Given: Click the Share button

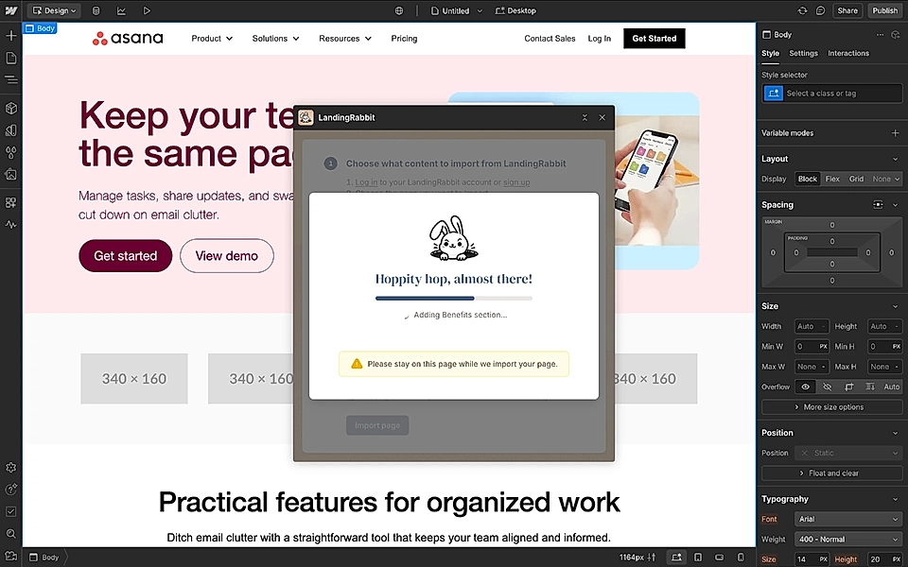Looking at the screenshot, I should point(847,10).
